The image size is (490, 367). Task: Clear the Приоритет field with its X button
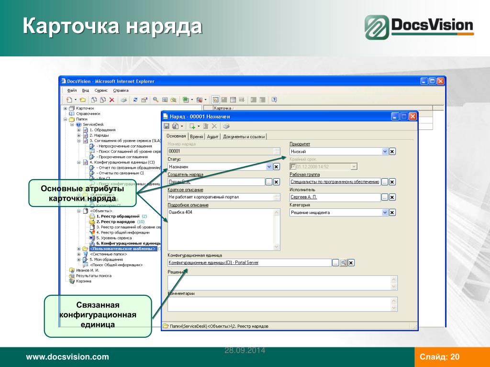point(392,151)
